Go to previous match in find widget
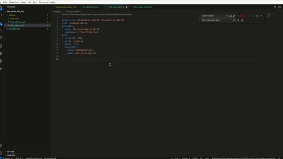Image resolution: width=283 pixels, height=159 pixels. click(x=250, y=16)
